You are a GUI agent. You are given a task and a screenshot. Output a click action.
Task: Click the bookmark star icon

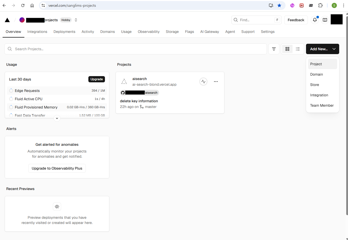pyautogui.click(x=279, y=5)
